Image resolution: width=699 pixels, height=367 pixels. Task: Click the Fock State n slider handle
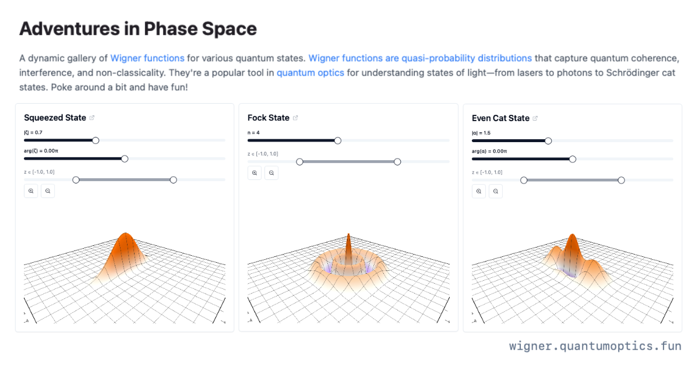pos(338,140)
